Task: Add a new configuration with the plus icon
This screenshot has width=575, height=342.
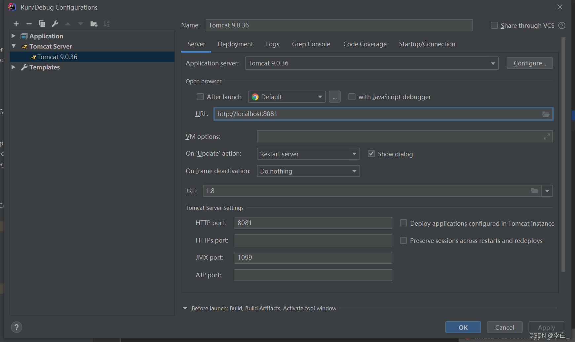Action: [x=16, y=24]
